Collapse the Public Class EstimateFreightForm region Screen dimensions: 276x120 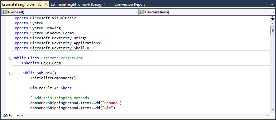(11, 58)
